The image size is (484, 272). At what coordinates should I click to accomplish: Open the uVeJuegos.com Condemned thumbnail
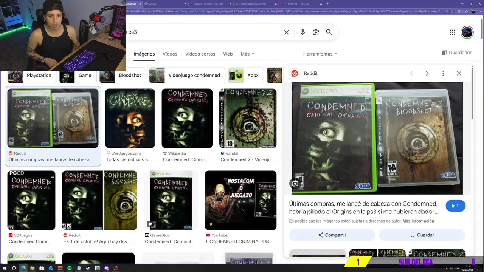(x=130, y=118)
